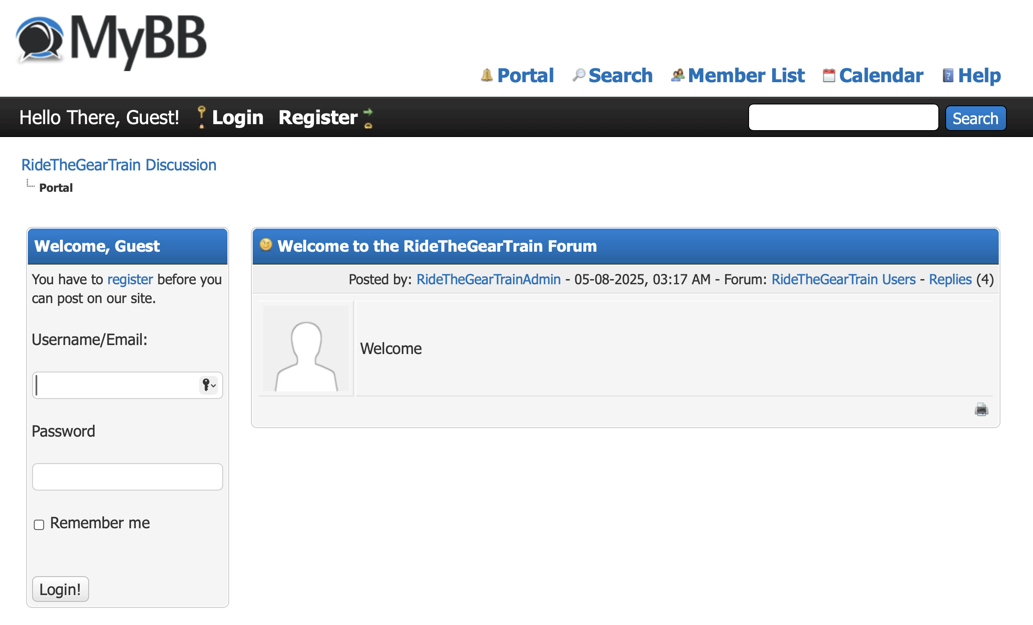Click the '05-08-2025, 03:17 AM' post date
This screenshot has height=625, width=1033.
click(642, 280)
